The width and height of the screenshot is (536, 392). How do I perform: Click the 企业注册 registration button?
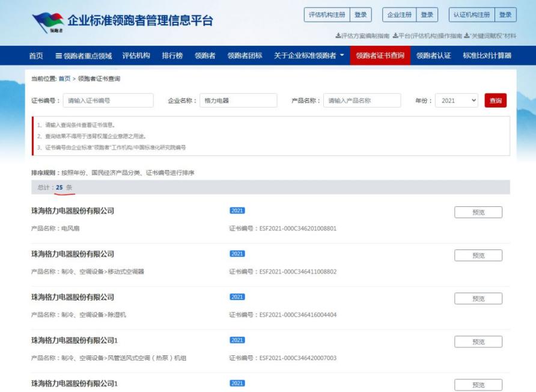(401, 16)
